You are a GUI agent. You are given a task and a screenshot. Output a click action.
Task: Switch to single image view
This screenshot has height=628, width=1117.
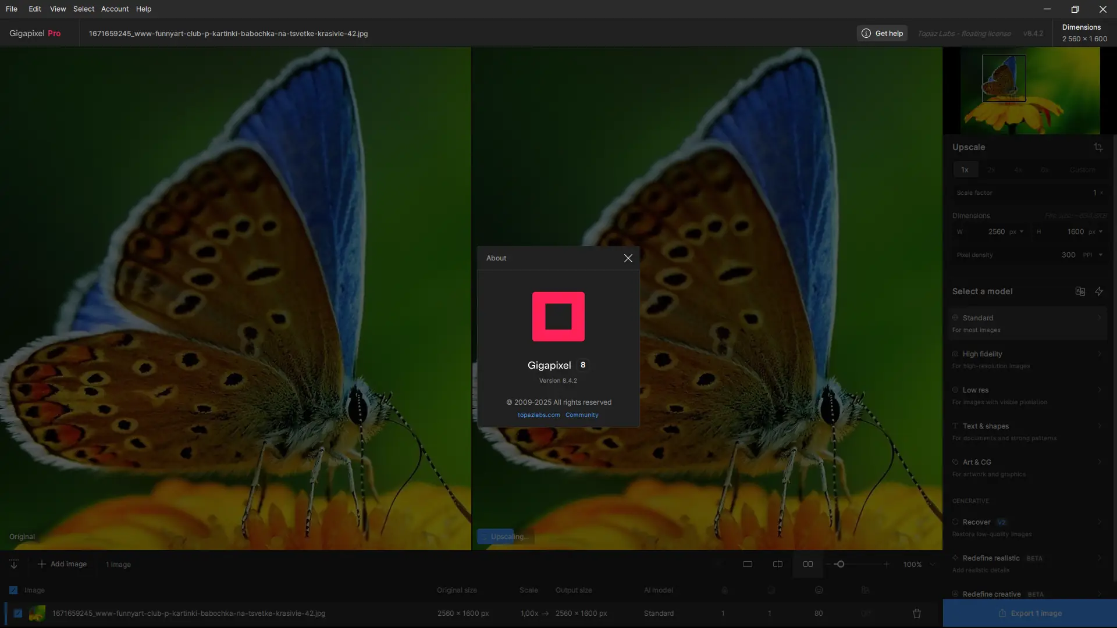point(748,564)
